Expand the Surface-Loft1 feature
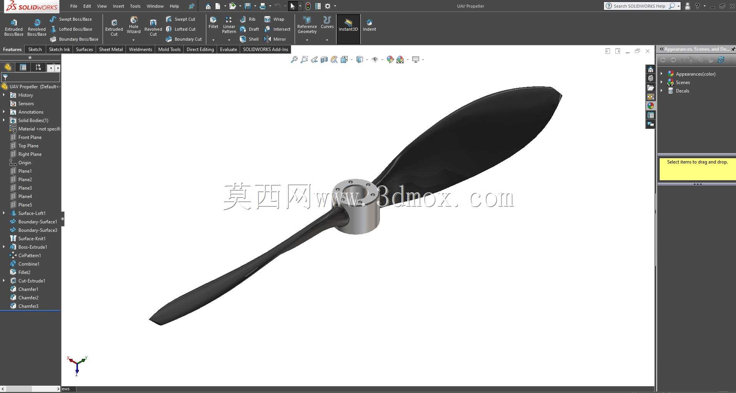 [x=4, y=213]
